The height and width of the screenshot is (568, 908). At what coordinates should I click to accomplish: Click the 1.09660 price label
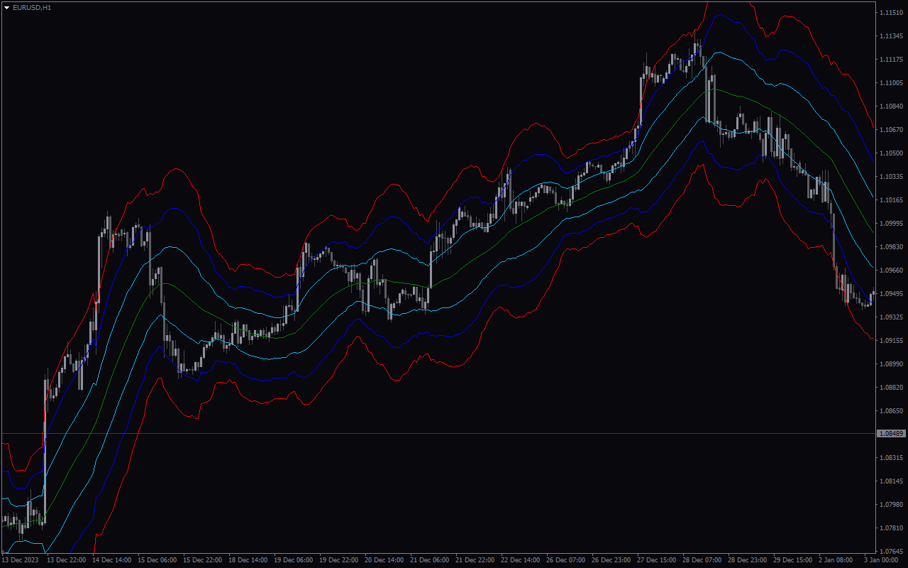[x=891, y=271]
